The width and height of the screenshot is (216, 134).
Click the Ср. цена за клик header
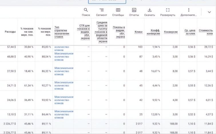[x=190, y=32]
